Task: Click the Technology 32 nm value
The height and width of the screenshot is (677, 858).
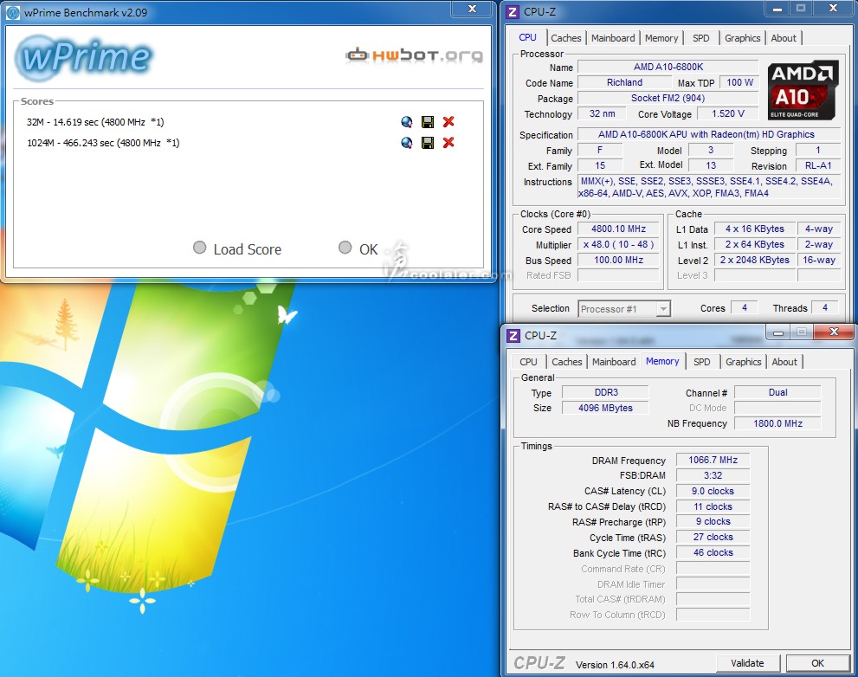Action: [602, 113]
